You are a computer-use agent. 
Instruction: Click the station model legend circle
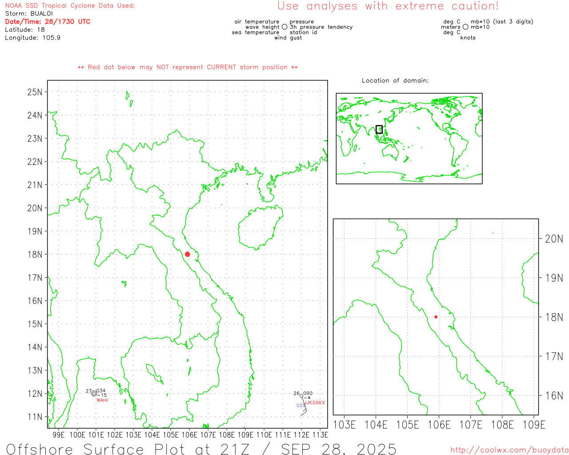tap(284, 27)
